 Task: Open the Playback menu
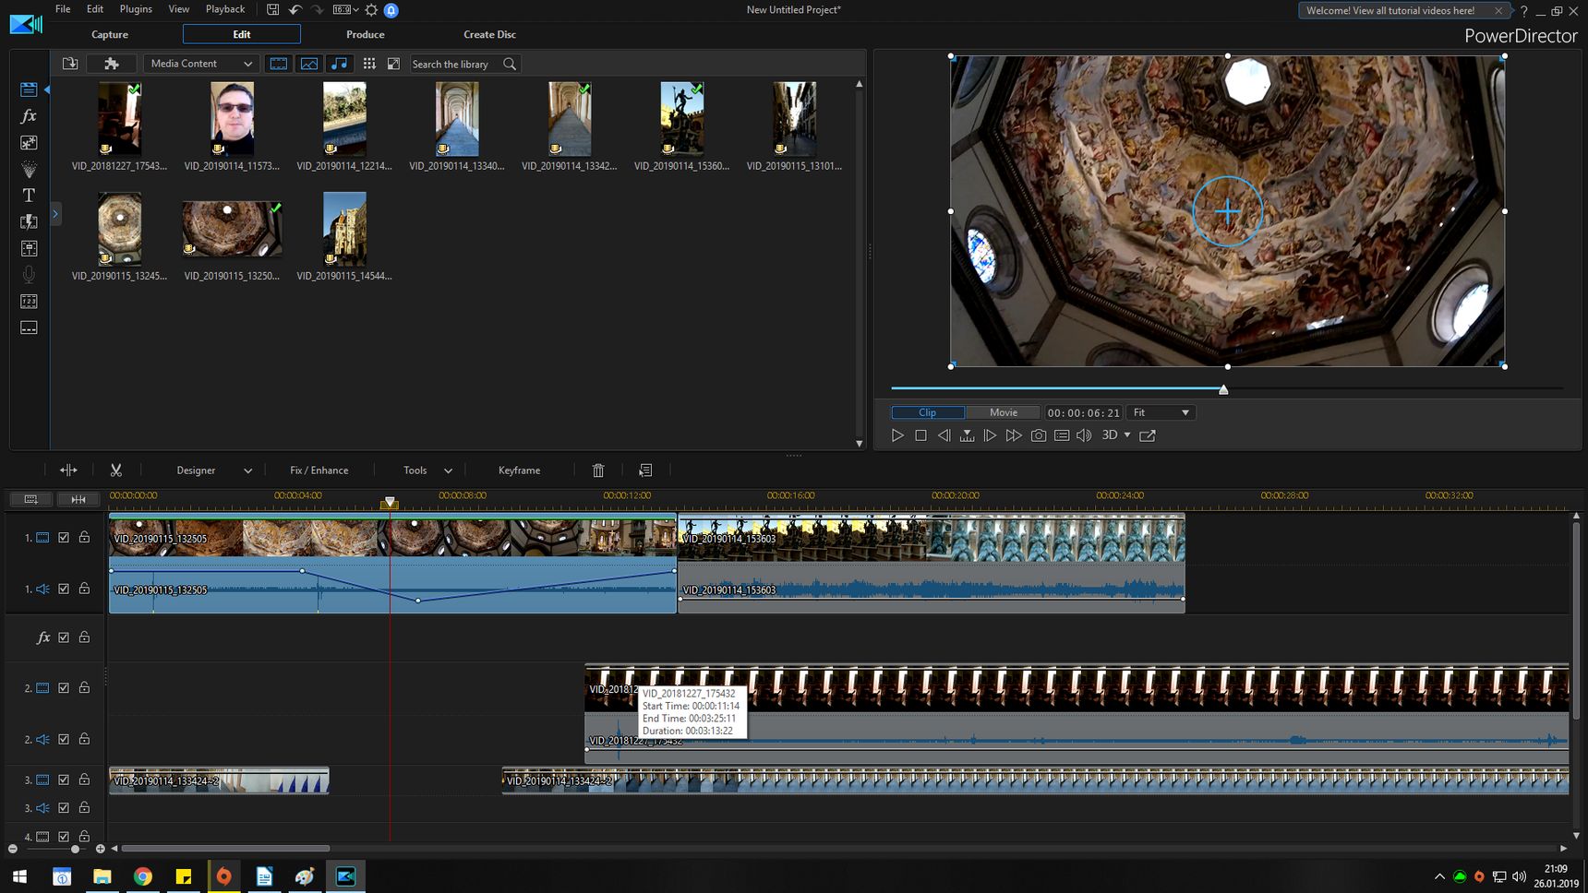225,9
